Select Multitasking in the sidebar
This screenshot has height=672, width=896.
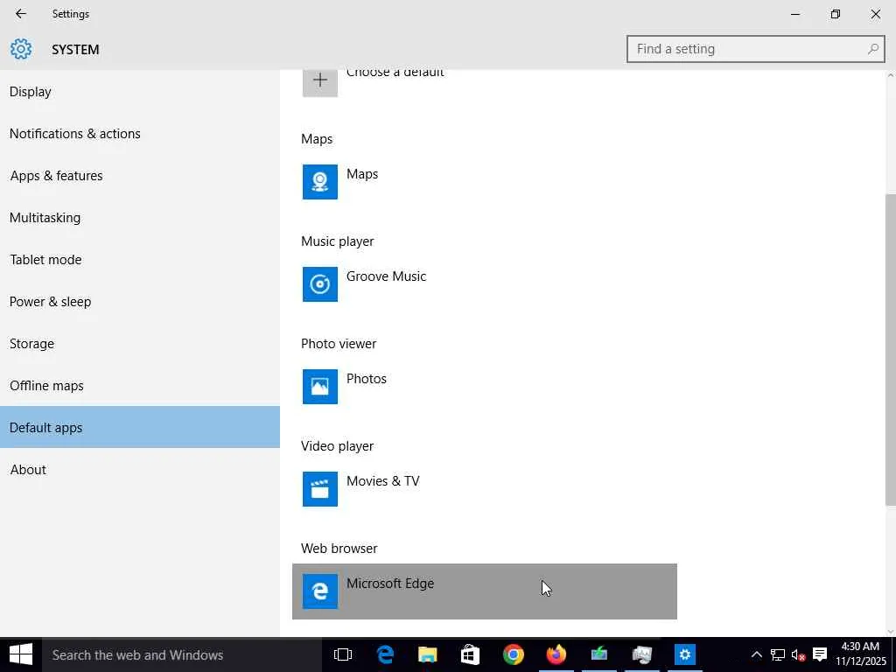(140, 218)
